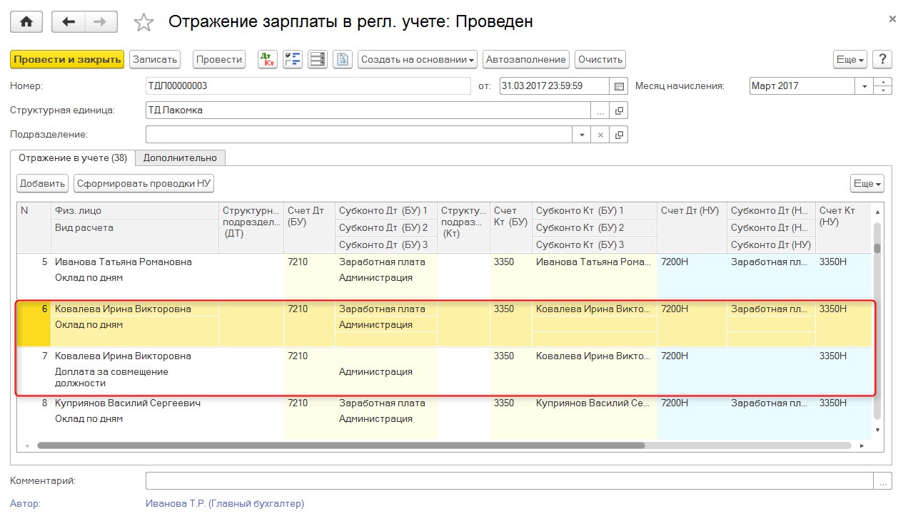The height and width of the screenshot is (521, 908).
Task: Clear the Подразделение field with X
Action: [x=600, y=135]
